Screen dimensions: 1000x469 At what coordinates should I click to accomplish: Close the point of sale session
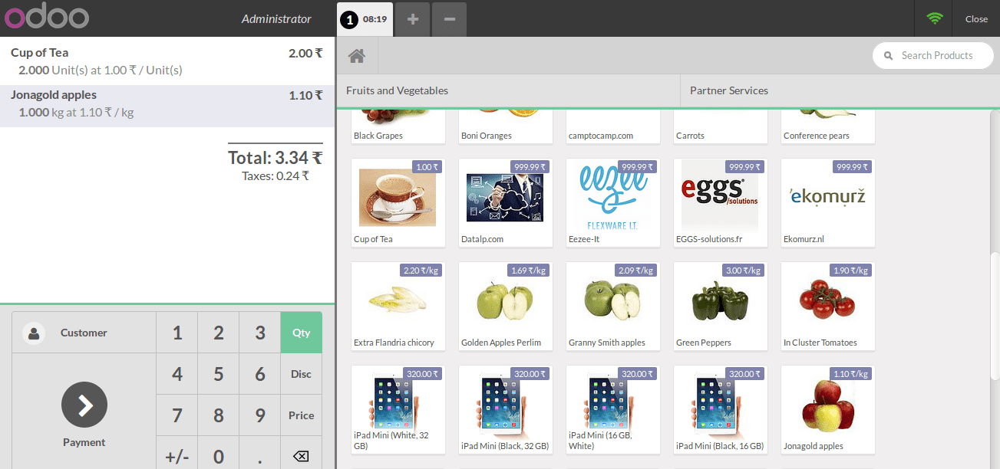point(976,19)
